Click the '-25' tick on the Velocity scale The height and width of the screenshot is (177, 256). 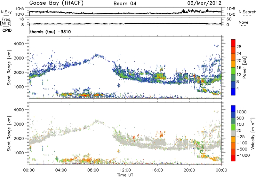[241, 136]
